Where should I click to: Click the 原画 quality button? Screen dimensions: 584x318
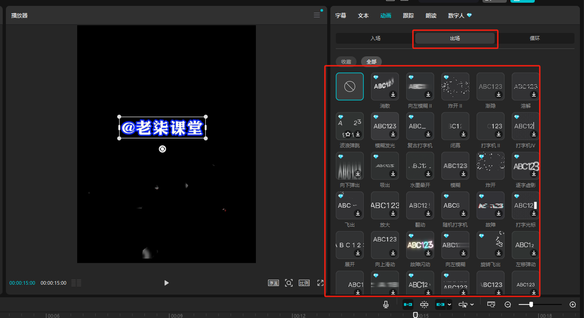click(x=273, y=283)
